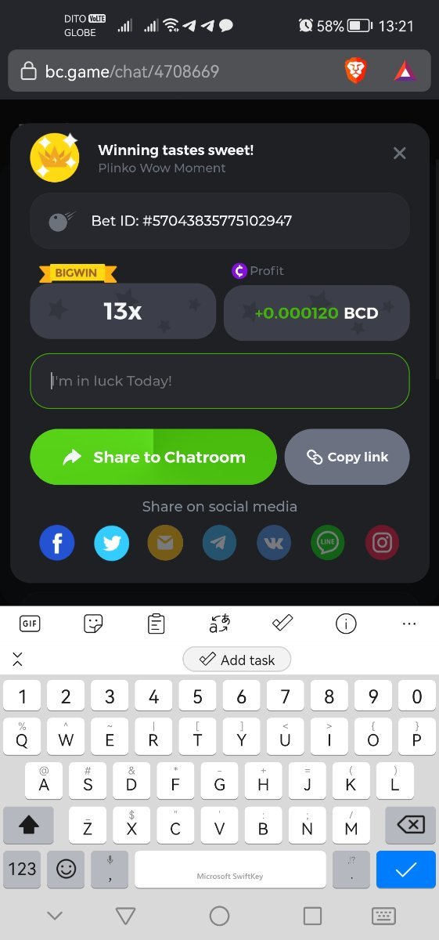
Task: Tap Share to Chatroom button
Action: [x=153, y=457]
